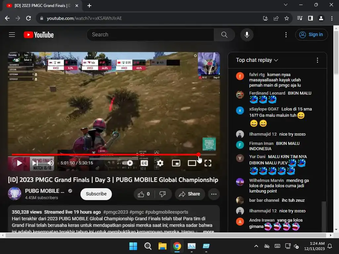Click the Sign in button
This screenshot has width=339, height=254.
coord(311,34)
